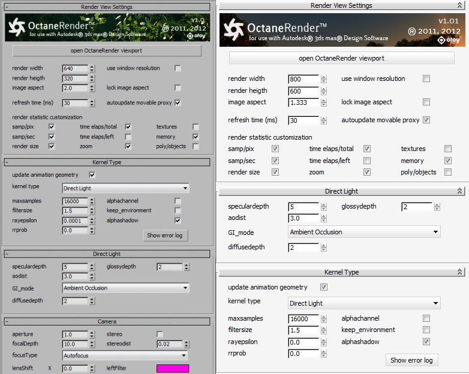Image resolution: width=469 pixels, height=374 pixels.
Task: Enable left 'lock image aspect' checkbox
Action: [178, 88]
